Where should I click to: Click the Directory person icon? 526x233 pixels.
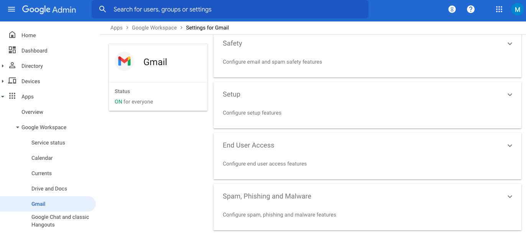(12, 66)
